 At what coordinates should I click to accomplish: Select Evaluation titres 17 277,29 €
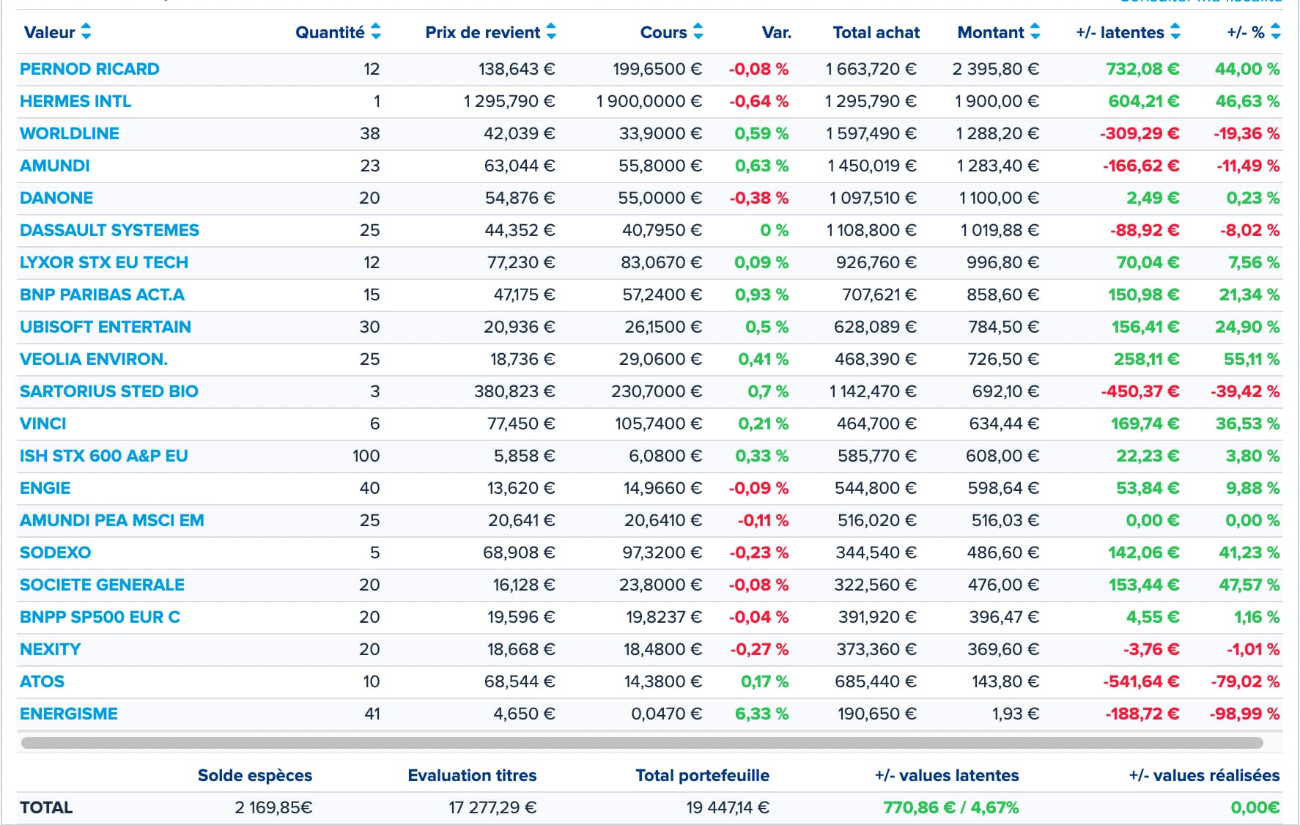click(x=492, y=807)
